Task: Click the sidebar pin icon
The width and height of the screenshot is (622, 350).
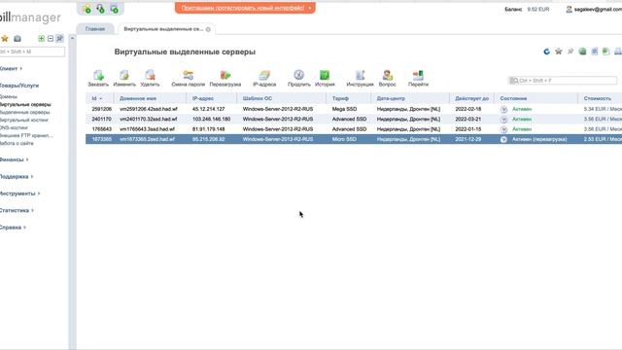Action: click(x=59, y=39)
